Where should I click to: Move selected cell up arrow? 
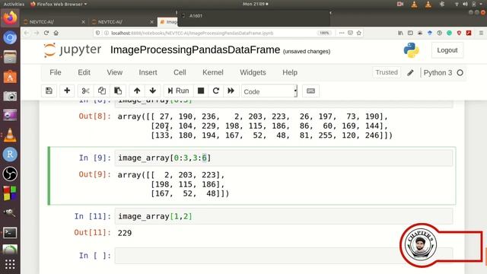click(137, 91)
